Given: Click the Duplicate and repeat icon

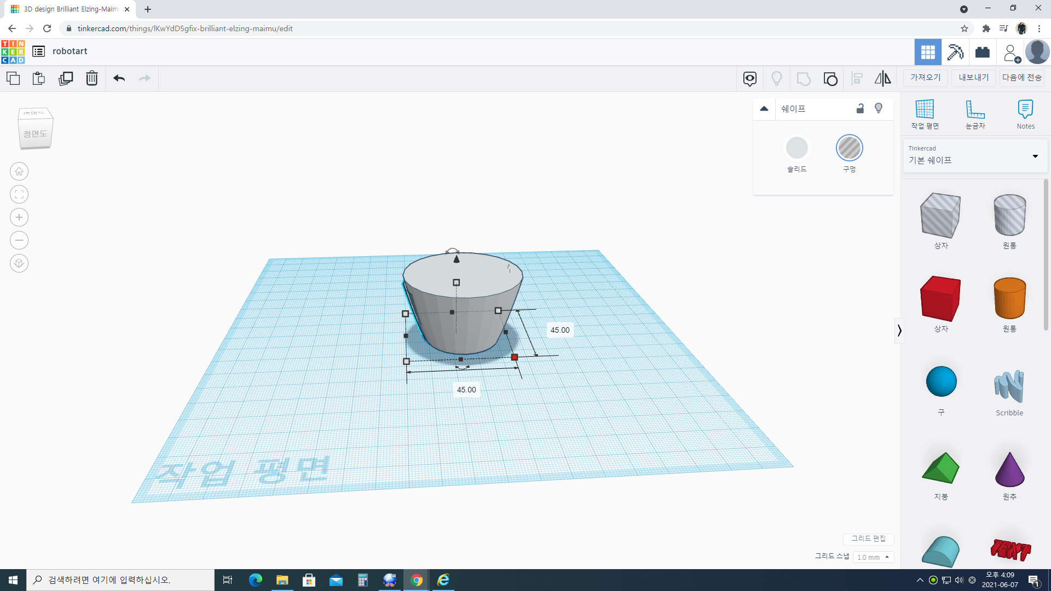Looking at the screenshot, I should point(66,78).
